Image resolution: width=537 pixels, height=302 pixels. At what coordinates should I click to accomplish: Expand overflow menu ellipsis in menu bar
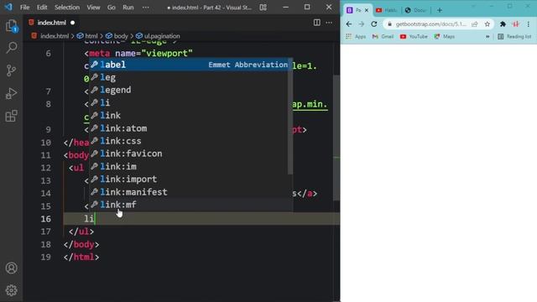click(x=145, y=8)
